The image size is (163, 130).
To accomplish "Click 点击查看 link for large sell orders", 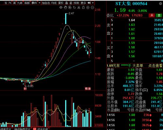I will pos(155,66).
